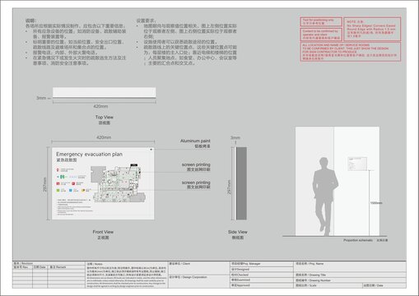Click the 420mm dimension under the Top View bar
The height and width of the screenshot is (296, 419).
pos(100,106)
